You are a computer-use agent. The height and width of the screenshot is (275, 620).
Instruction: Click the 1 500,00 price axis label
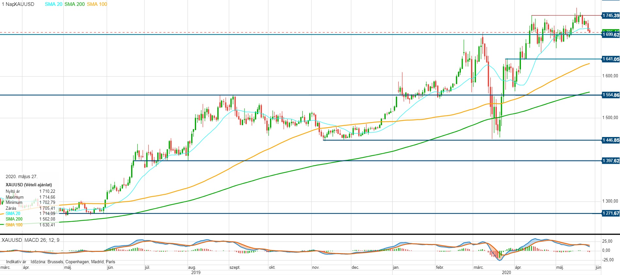pyautogui.click(x=610, y=118)
